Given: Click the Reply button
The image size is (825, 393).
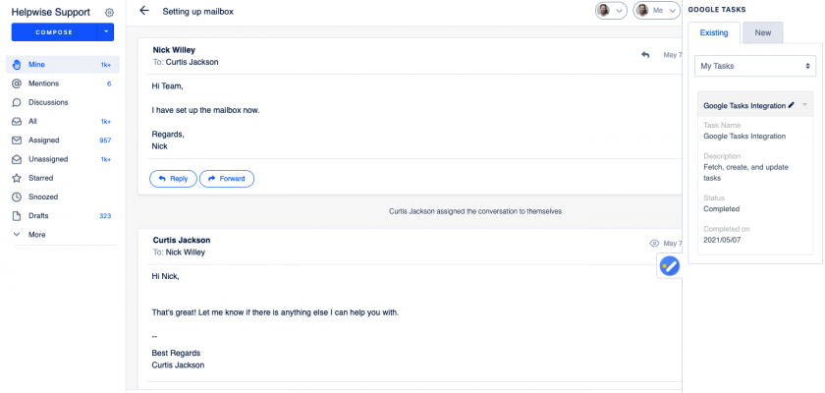Looking at the screenshot, I should [x=173, y=179].
